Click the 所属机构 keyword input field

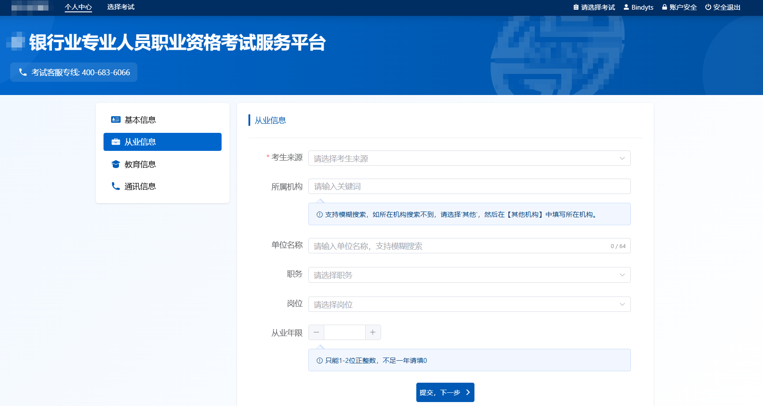tap(469, 187)
